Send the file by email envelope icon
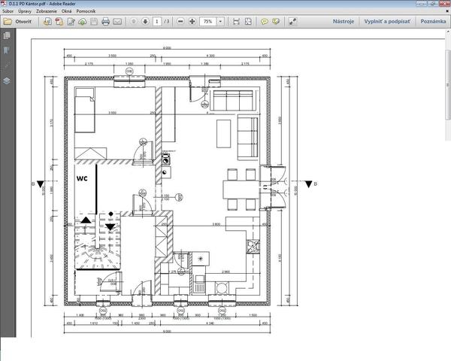Image resolution: width=451 pixels, height=361 pixels. pyautogui.click(x=117, y=22)
